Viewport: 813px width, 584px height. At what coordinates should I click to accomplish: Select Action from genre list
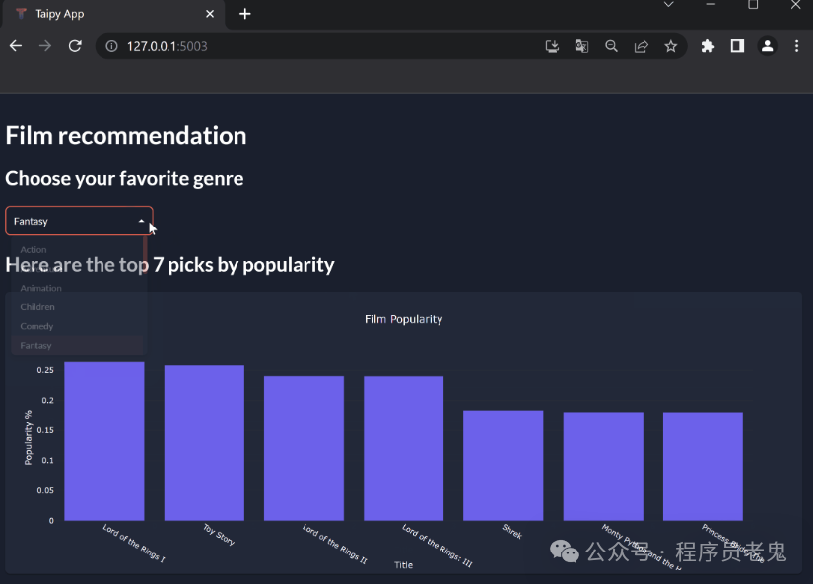tap(77, 250)
